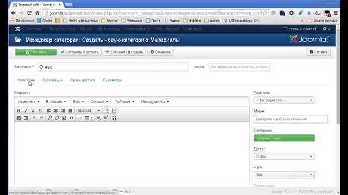Viewport: 348px width, 195px height.
Task: Reload the page in the browser
Action: click(29, 13)
